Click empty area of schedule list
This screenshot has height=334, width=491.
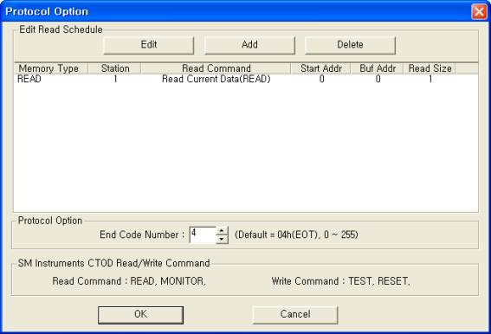pyautogui.click(x=246, y=147)
